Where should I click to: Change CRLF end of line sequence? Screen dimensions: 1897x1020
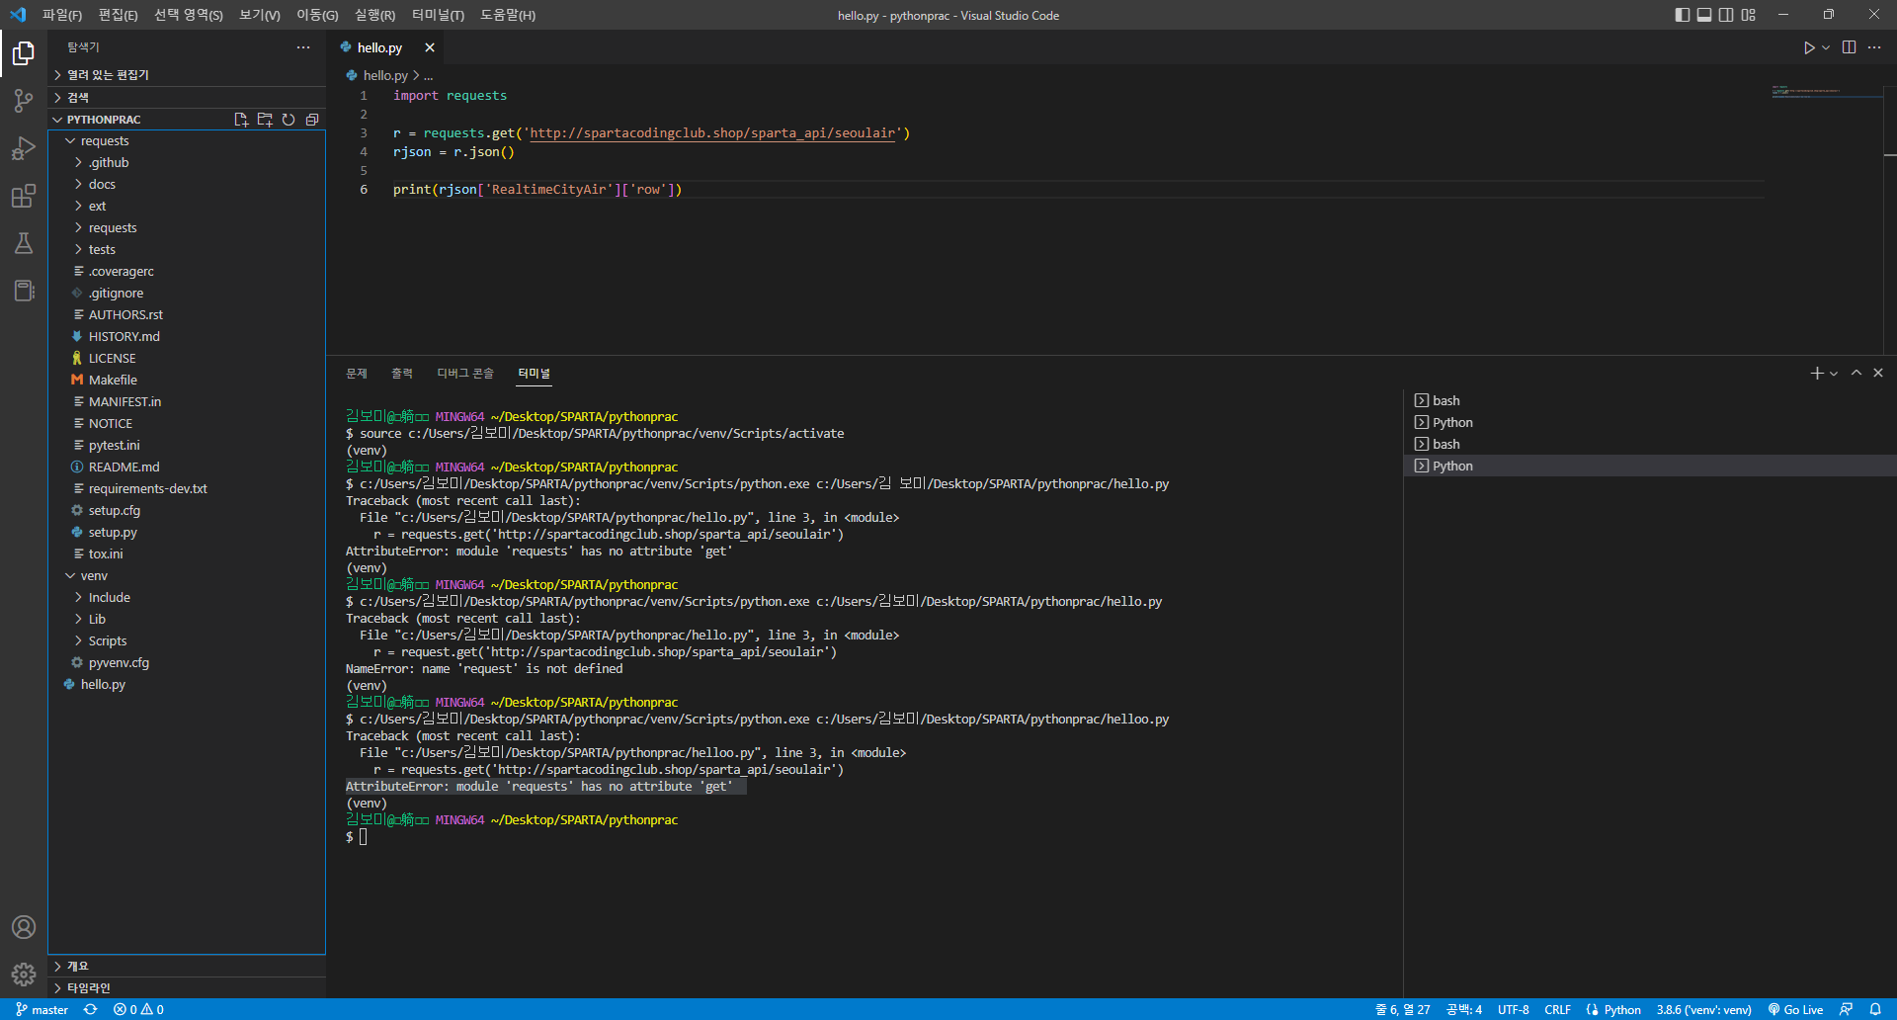(x=1557, y=1009)
